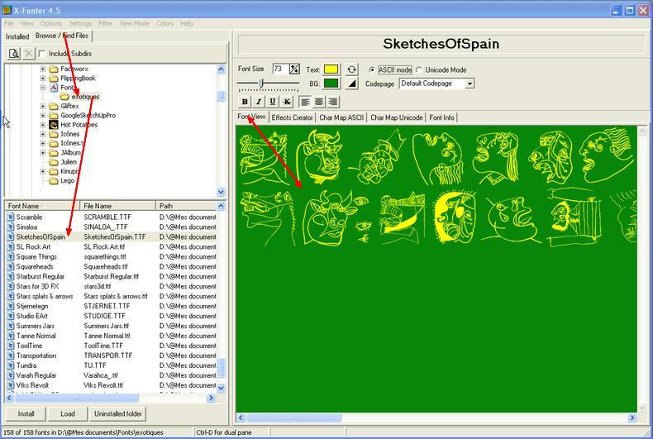Click the swap text and background colors icon
653x439 pixels.
(x=351, y=69)
